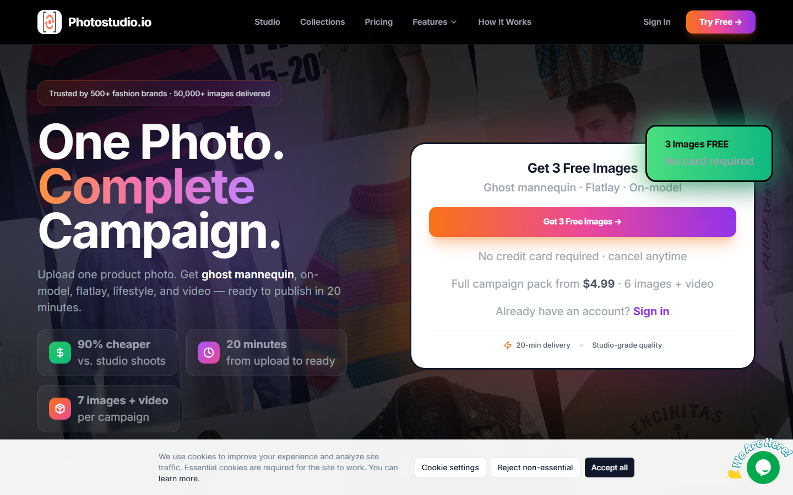
Task: Follow the purple Sign in link
Action: coord(651,311)
